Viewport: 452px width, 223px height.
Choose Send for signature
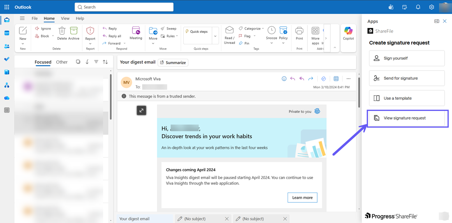coord(407,78)
